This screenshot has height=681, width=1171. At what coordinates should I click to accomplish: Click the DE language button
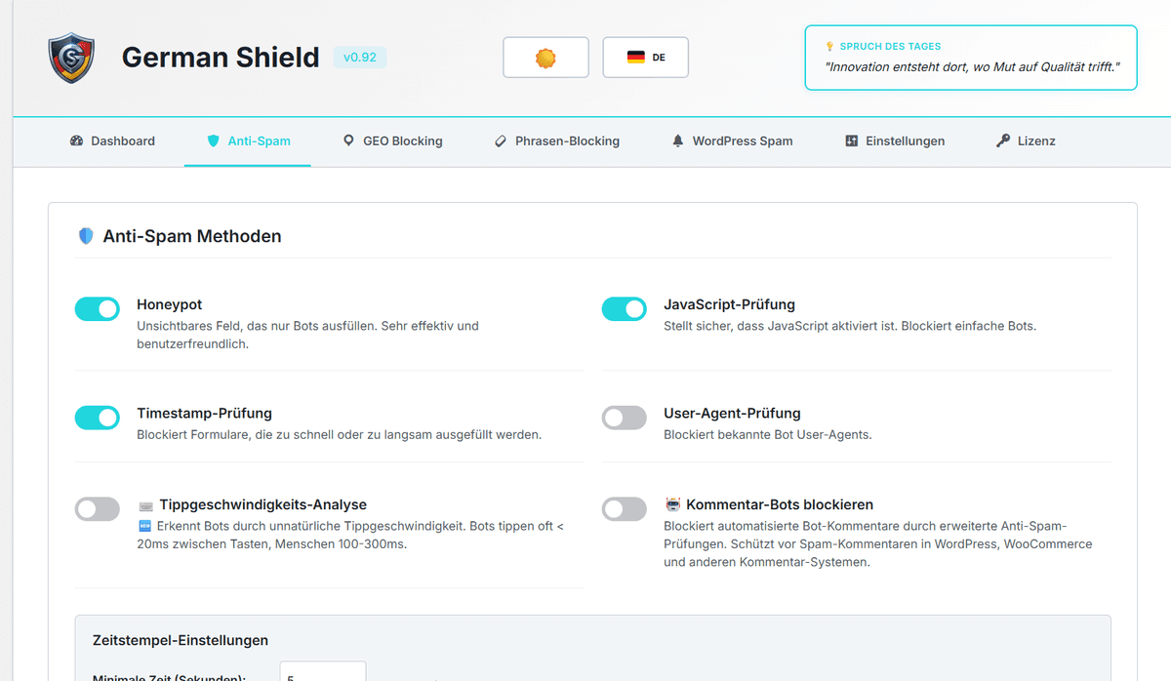click(x=645, y=57)
